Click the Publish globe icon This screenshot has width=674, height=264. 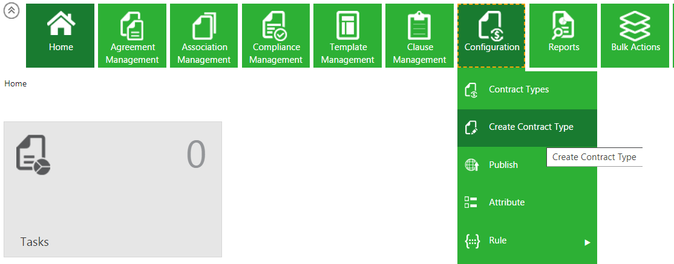tap(471, 165)
